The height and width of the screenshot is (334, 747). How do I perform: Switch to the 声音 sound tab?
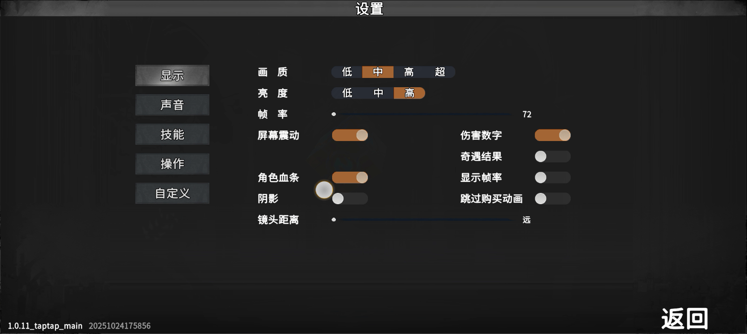[x=172, y=105]
